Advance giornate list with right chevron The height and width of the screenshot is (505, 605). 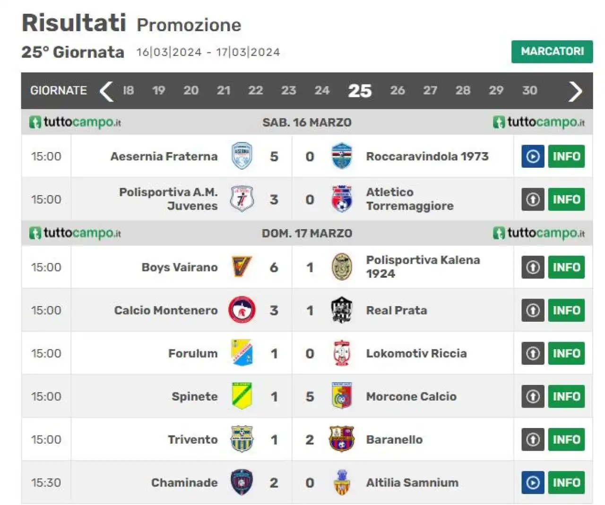(575, 91)
